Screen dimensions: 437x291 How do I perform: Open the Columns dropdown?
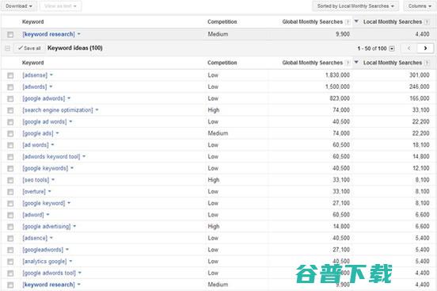pyautogui.click(x=420, y=6)
